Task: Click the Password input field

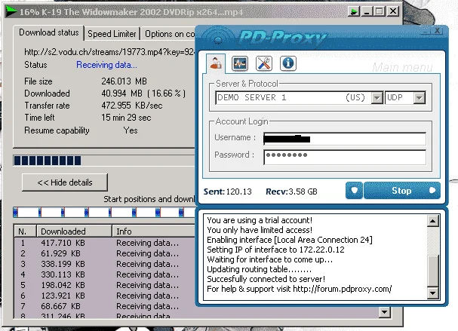Action: point(345,158)
